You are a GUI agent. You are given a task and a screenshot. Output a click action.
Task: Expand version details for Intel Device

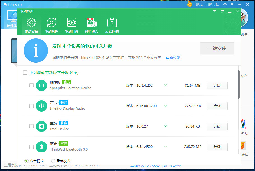click(166, 126)
